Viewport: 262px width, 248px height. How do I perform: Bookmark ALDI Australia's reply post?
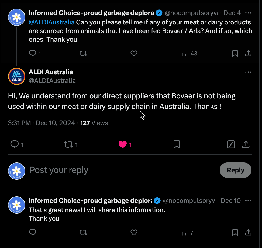[177, 145]
